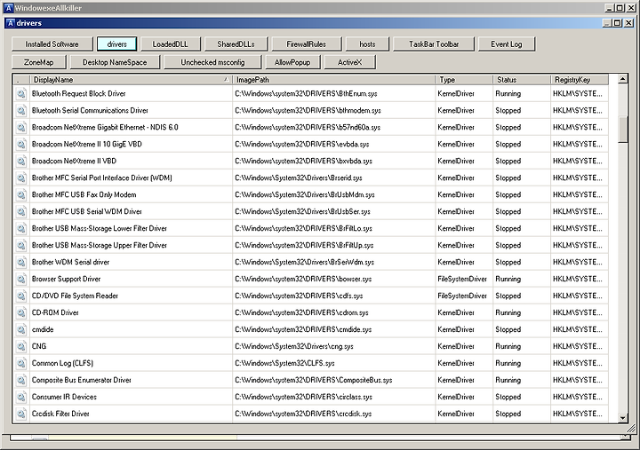The image size is (640, 450).
Task: Click the icon beside cmdide driver
Action: (20, 329)
